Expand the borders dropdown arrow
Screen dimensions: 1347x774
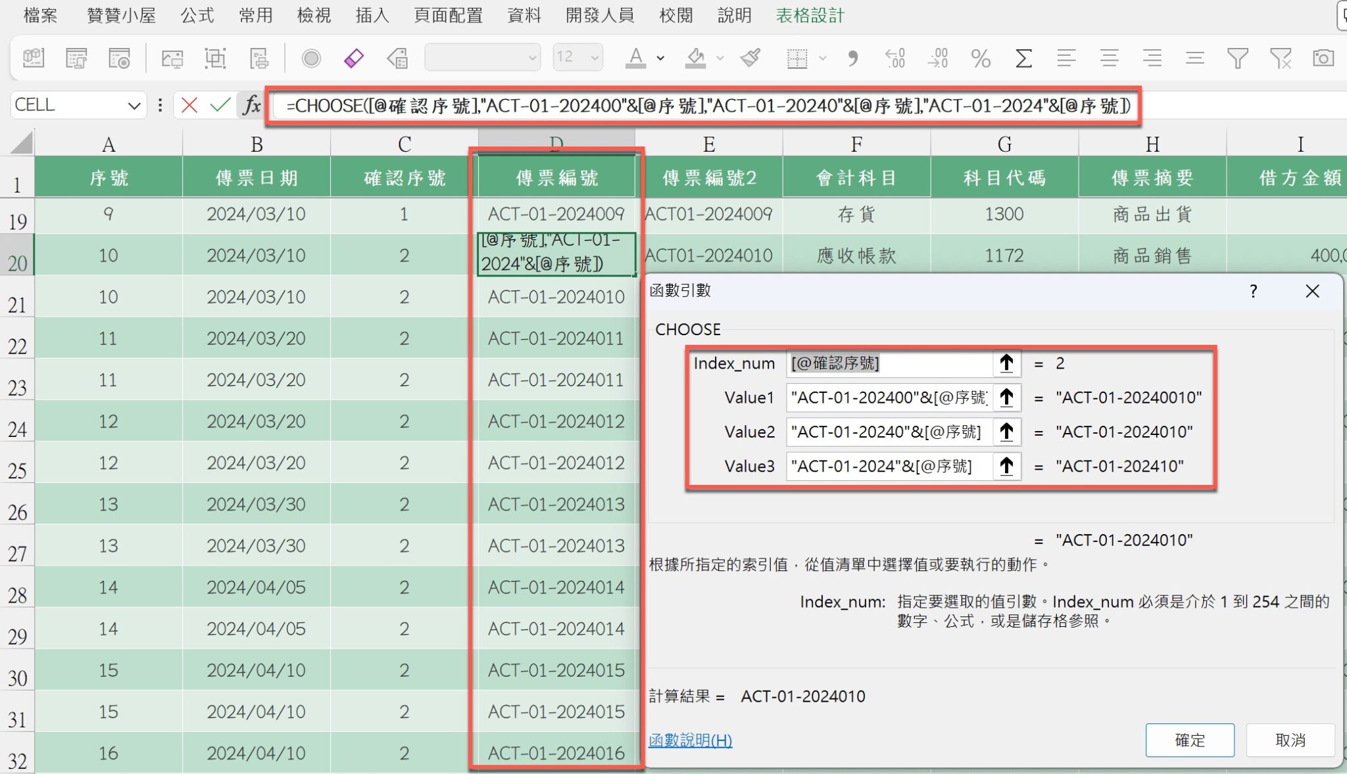tap(822, 58)
